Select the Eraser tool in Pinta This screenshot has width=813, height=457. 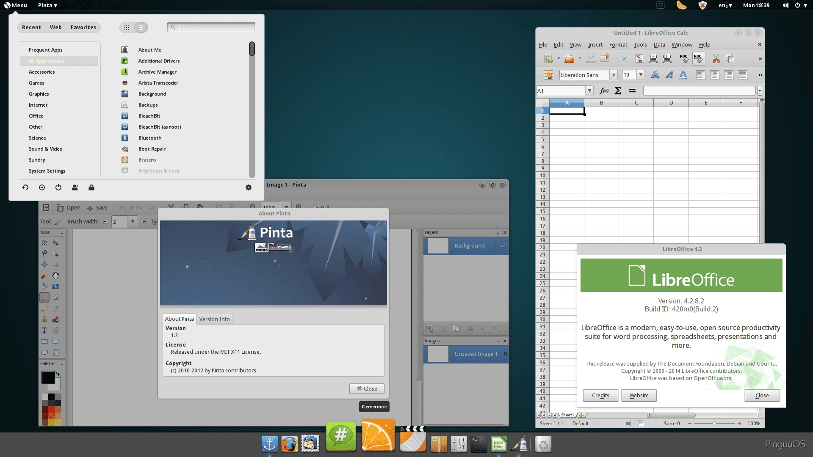[x=55, y=297]
